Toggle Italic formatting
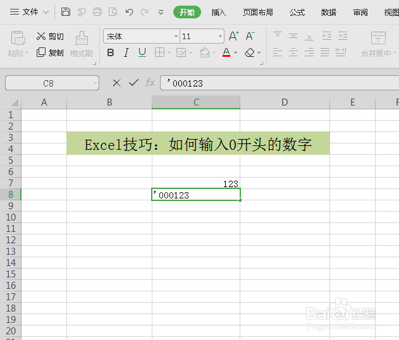This screenshot has height=340, width=399. coord(126,52)
